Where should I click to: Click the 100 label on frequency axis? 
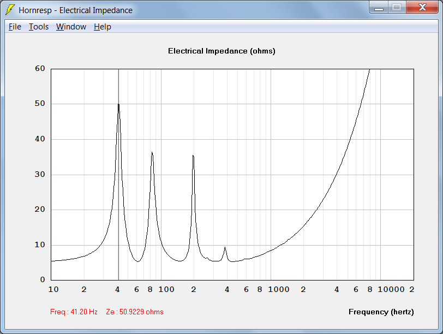coord(166,289)
